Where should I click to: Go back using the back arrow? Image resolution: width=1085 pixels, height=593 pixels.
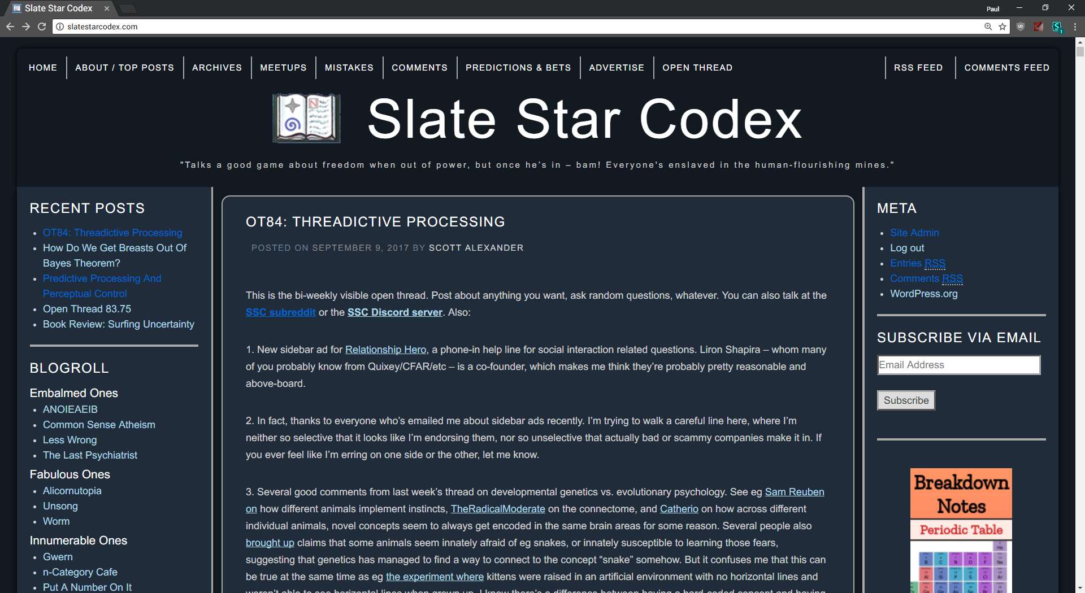click(x=10, y=26)
